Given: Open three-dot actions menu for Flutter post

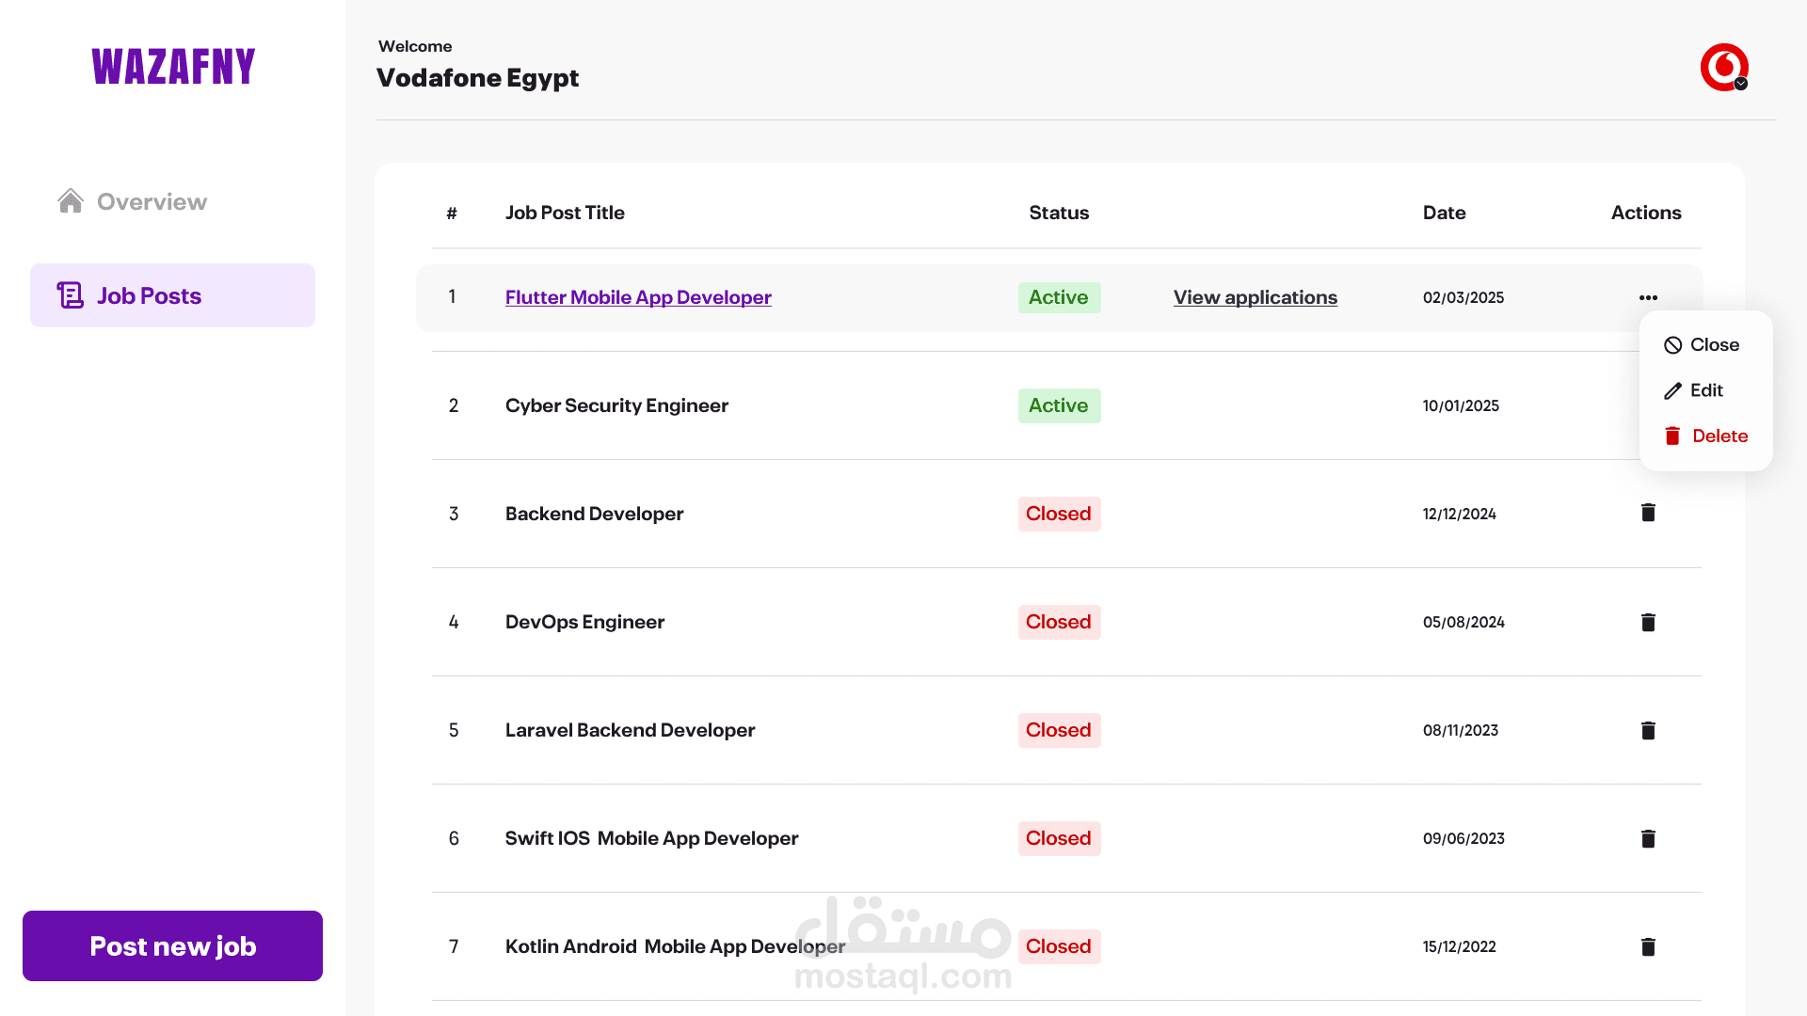Looking at the screenshot, I should coord(1648,297).
